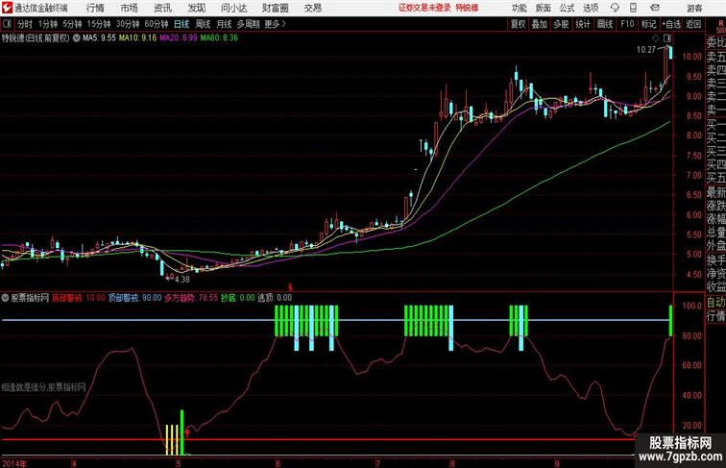Click the Tongdaxin red logo icon

(x=7, y=8)
